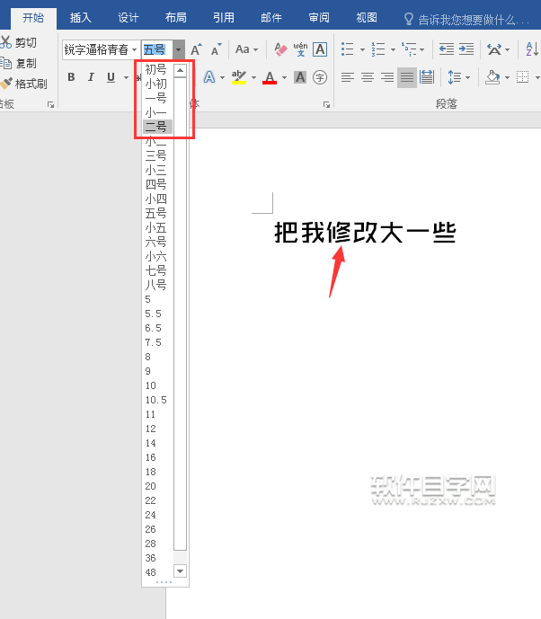Open the 布局 (Layout) tab
This screenshot has width=541, height=619.
coord(176,18)
